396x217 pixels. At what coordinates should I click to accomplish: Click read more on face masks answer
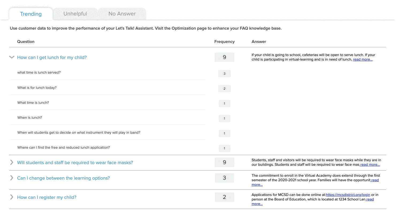point(370,165)
